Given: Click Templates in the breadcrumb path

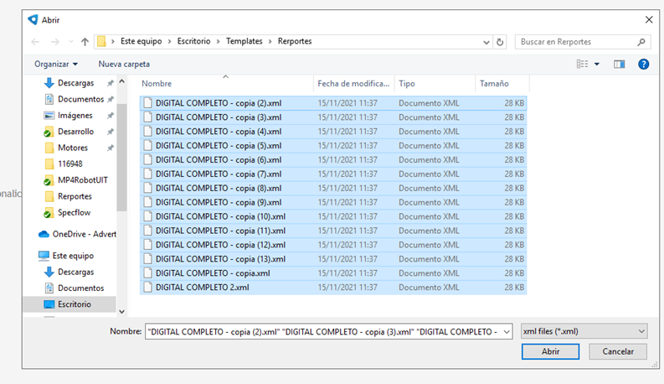Looking at the screenshot, I should point(244,41).
